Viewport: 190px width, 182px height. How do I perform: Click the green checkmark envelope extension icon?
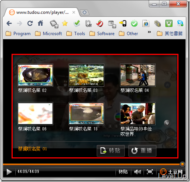click(77, 24)
